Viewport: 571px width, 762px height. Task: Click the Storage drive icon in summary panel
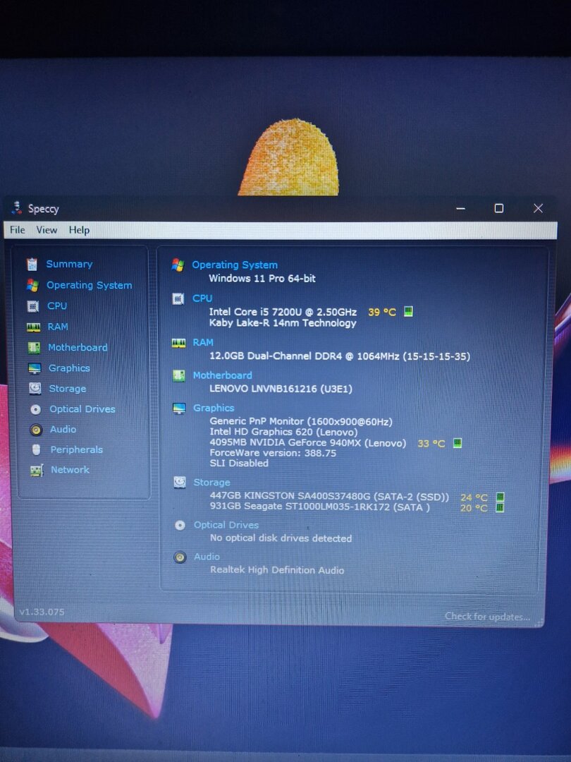tap(180, 482)
